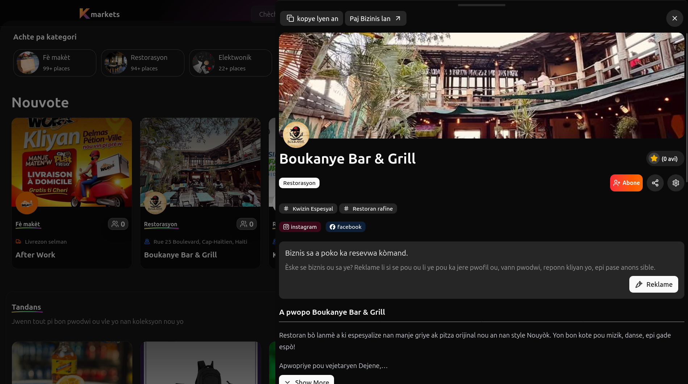The image size is (688, 384).
Task: Select the Restoran rafine hashtag
Action: coord(368,208)
